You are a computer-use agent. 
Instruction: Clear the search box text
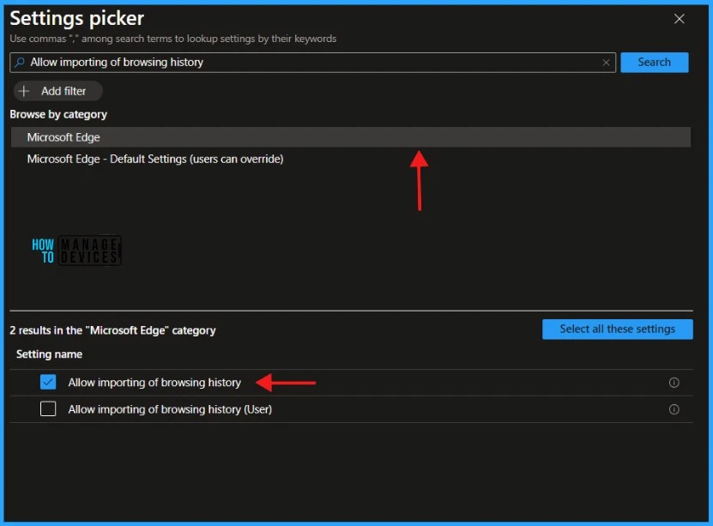tap(606, 63)
